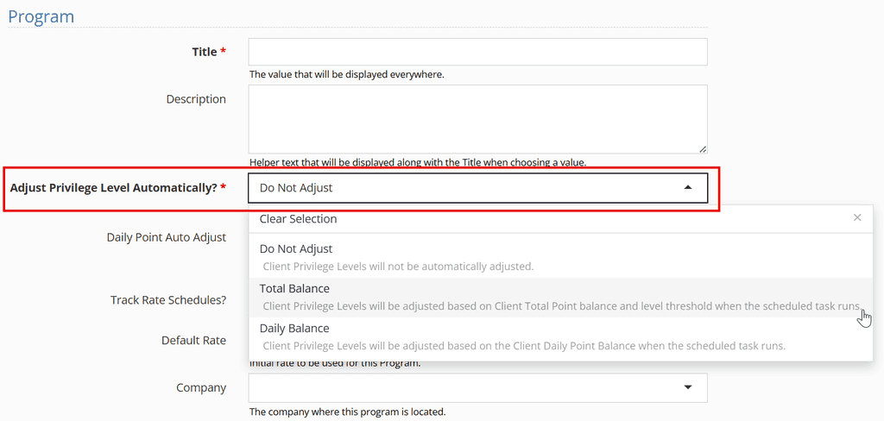
Task: Click the Adjust Privilege Level combo box
Action: click(x=477, y=188)
